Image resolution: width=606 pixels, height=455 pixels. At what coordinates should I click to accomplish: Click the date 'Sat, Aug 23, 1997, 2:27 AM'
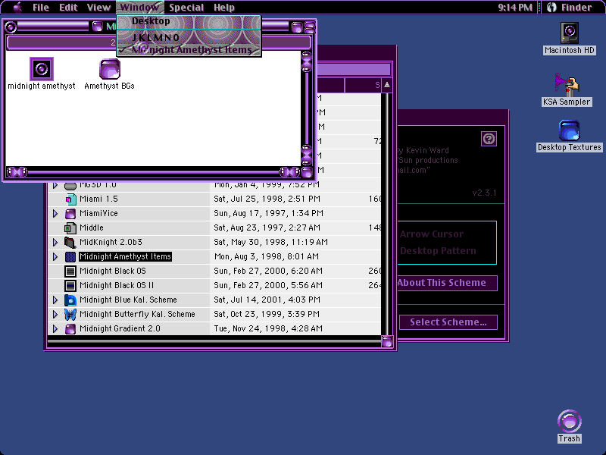(x=267, y=228)
